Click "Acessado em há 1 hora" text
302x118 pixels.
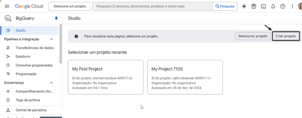pyautogui.click(x=90, y=88)
